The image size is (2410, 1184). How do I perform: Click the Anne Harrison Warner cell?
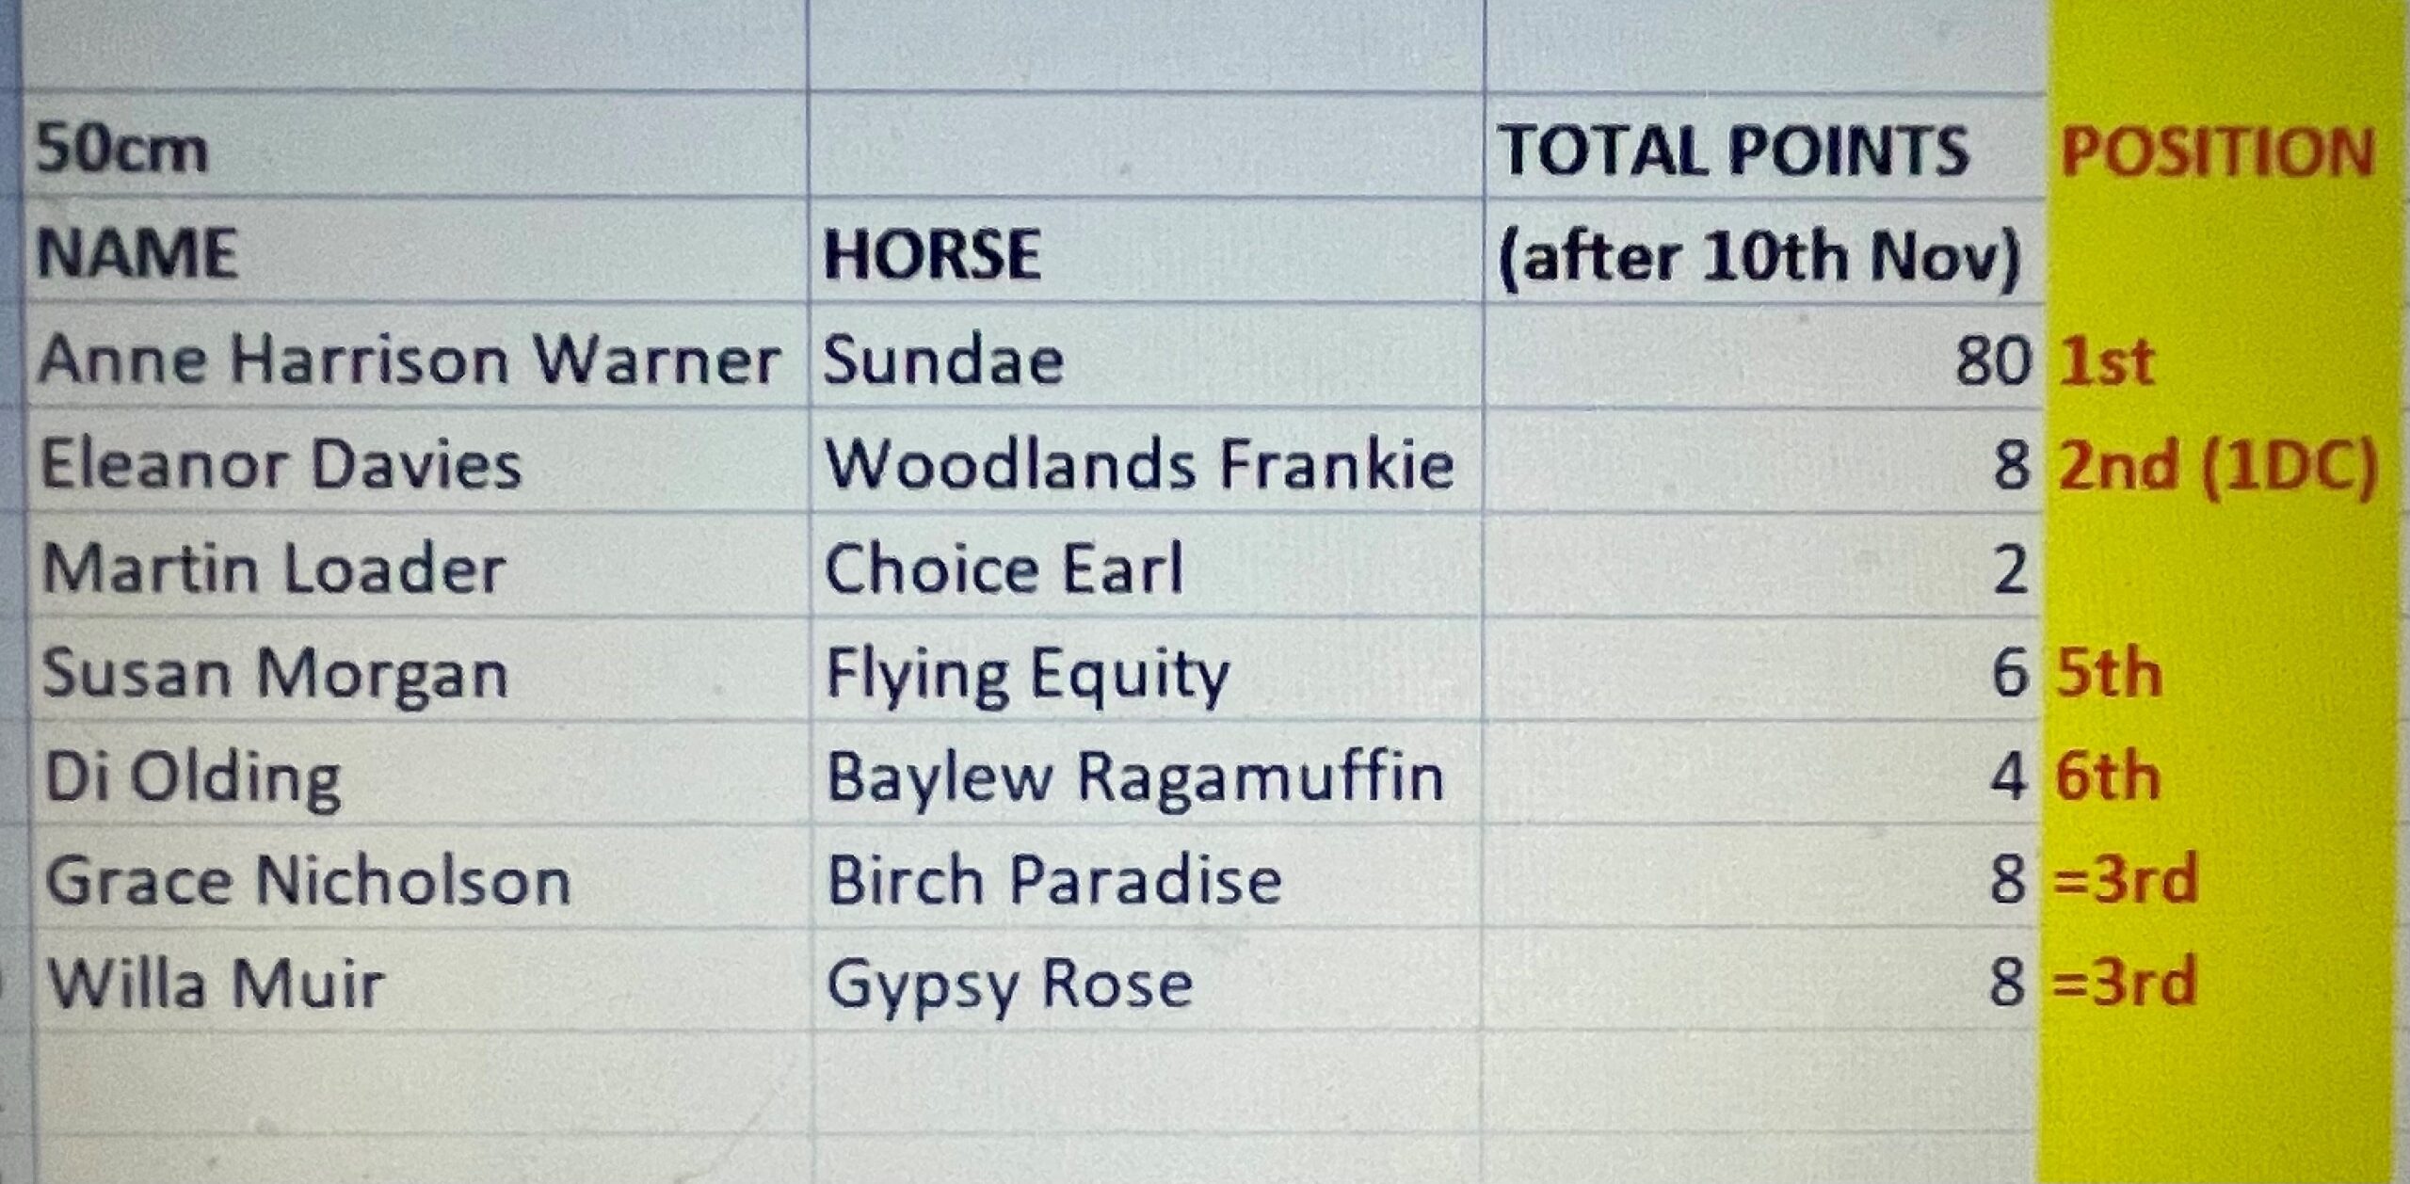416,356
